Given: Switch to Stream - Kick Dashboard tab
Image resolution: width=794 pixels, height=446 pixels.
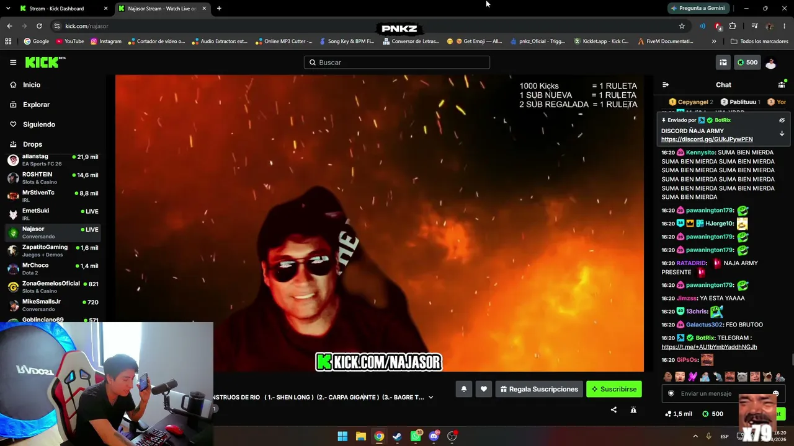Looking at the screenshot, I should click(x=62, y=9).
